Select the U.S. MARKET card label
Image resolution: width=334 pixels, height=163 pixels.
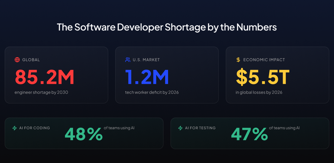146,60
